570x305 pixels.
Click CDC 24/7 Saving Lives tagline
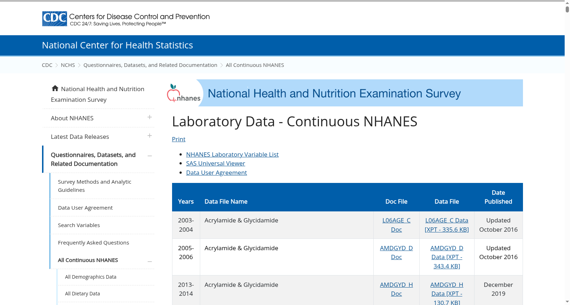click(118, 24)
